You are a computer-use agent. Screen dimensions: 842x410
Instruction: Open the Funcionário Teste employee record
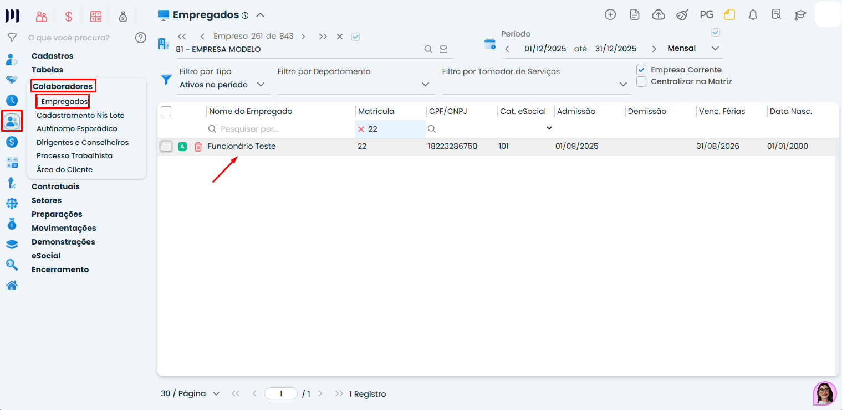(242, 147)
